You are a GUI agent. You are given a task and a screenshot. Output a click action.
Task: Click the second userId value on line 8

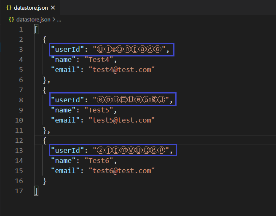coord(131,100)
